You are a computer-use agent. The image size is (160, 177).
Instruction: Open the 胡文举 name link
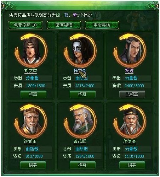(31, 71)
